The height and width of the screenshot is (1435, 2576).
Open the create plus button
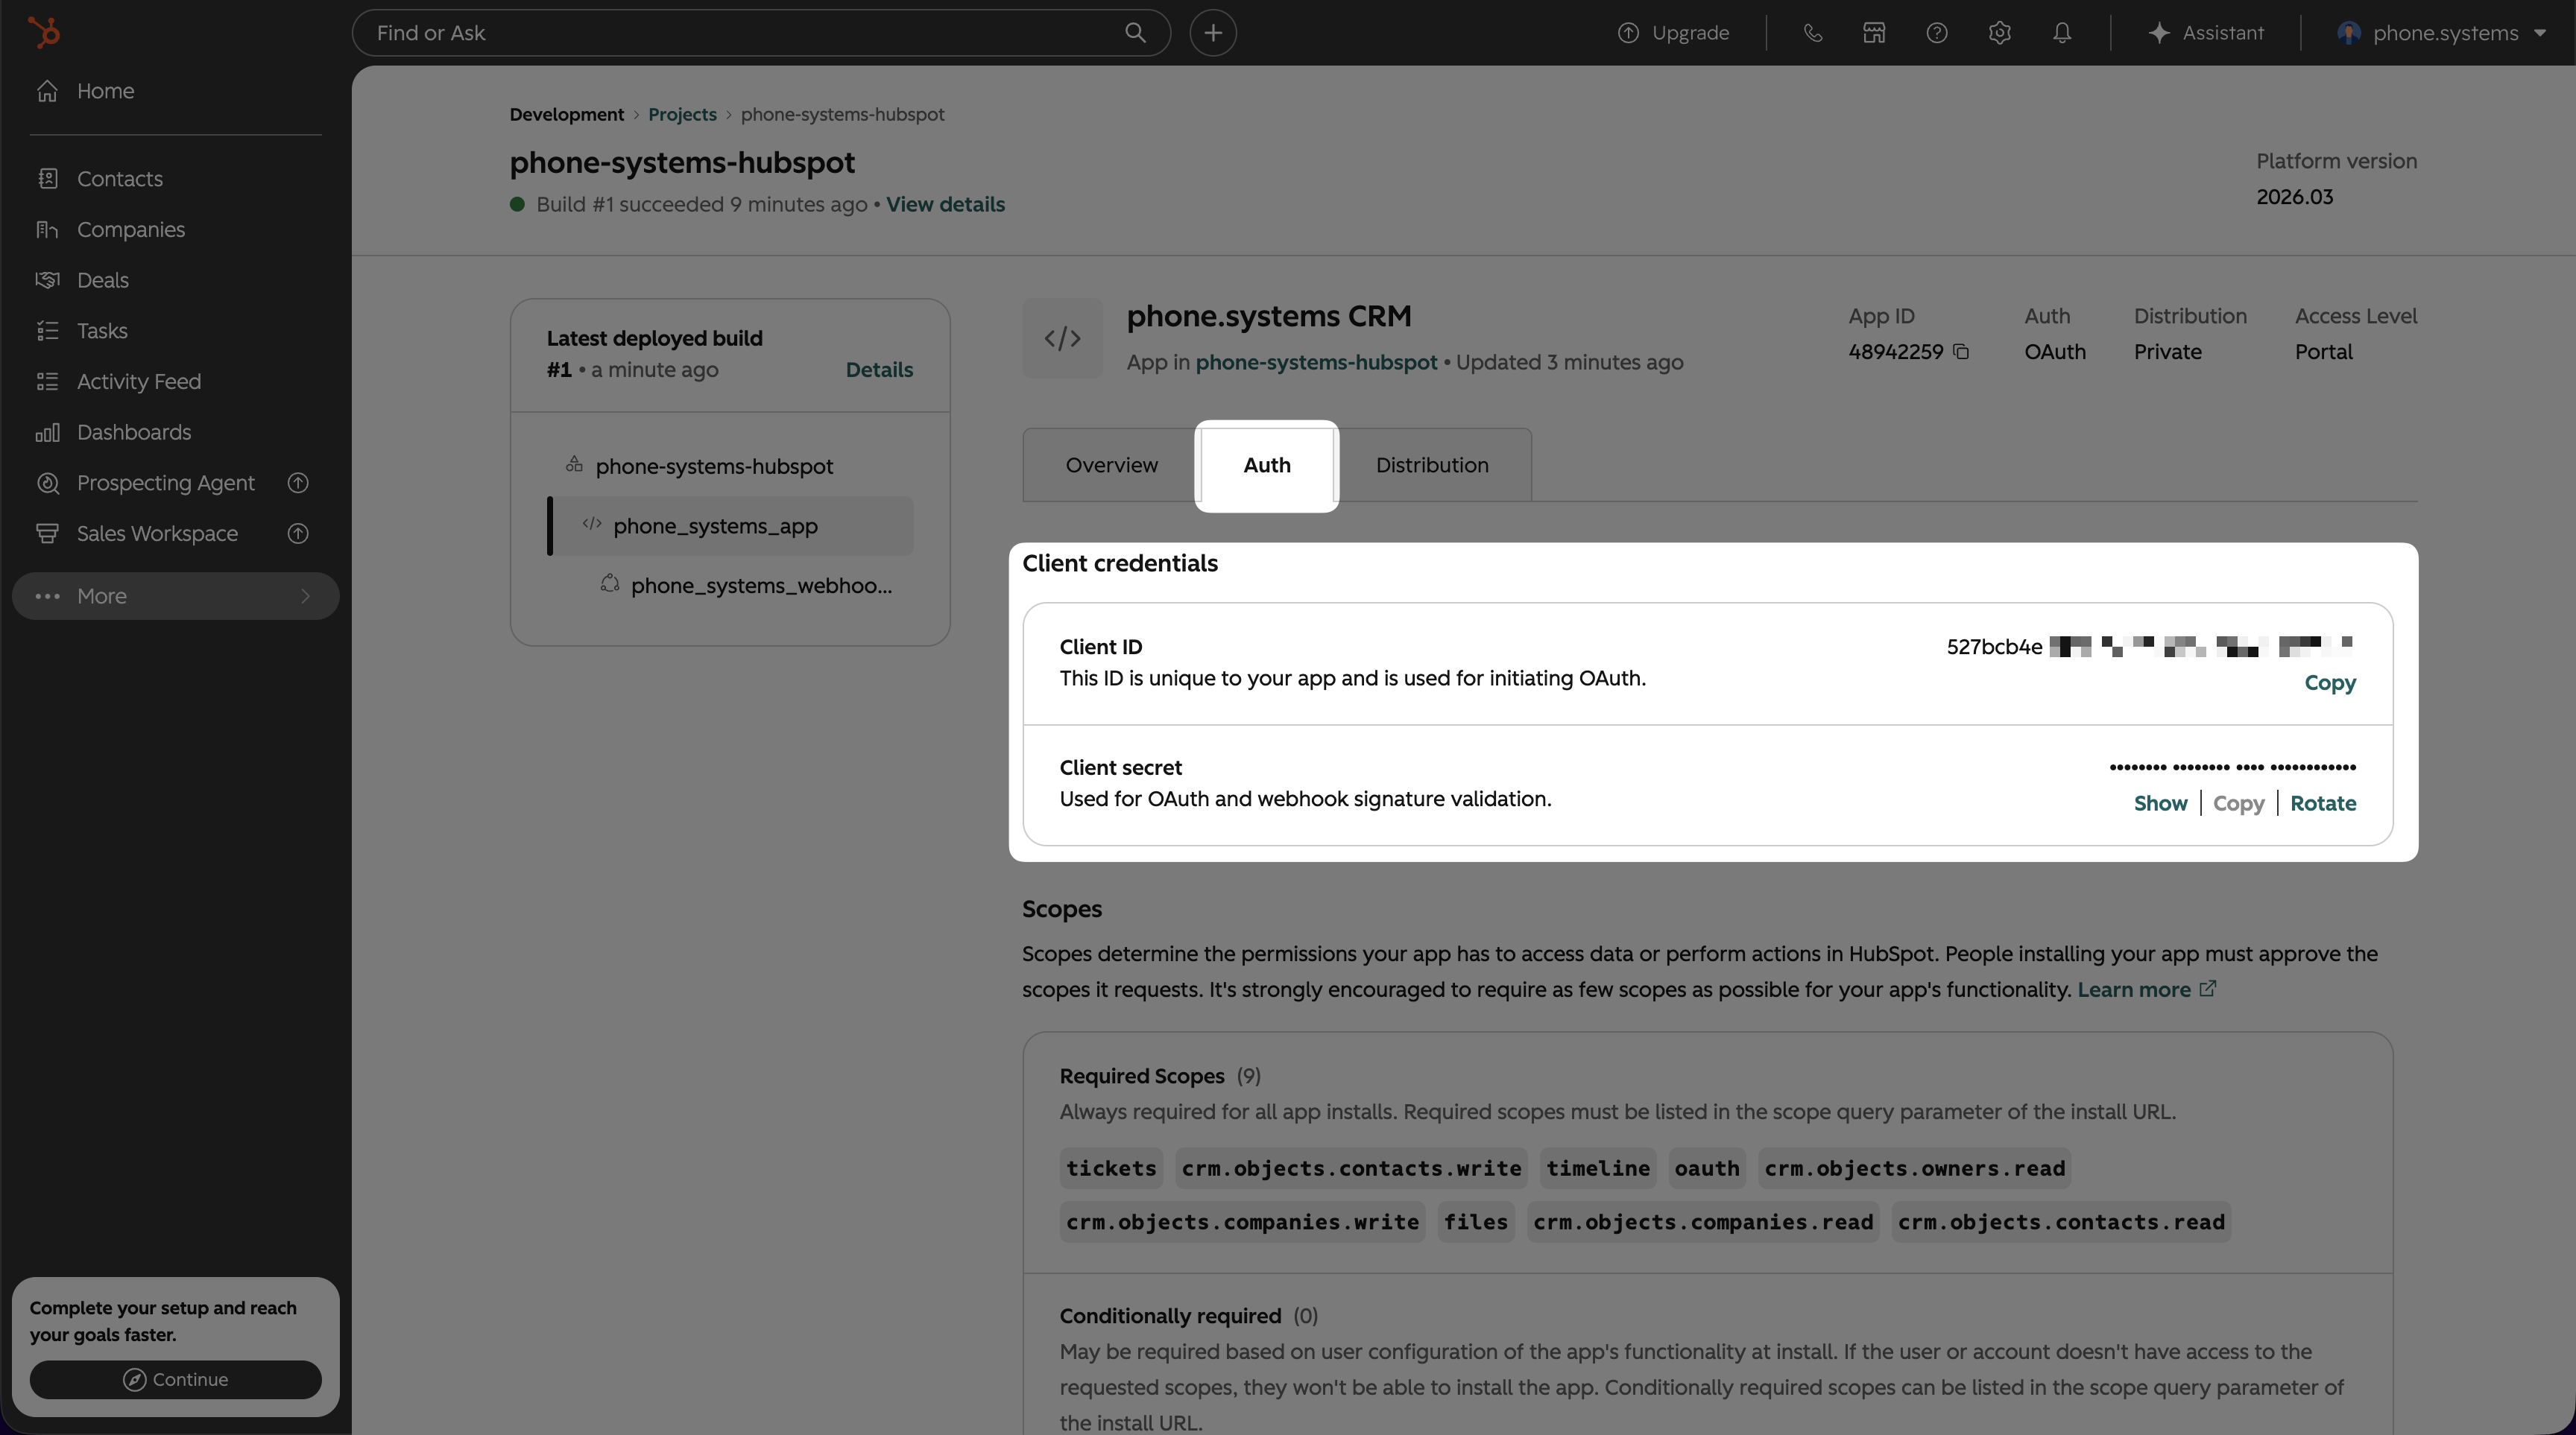(x=1213, y=33)
